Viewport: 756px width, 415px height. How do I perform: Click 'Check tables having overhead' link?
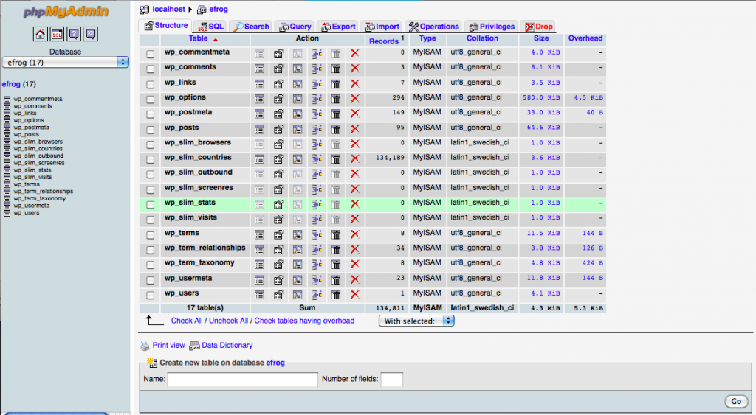[304, 321]
